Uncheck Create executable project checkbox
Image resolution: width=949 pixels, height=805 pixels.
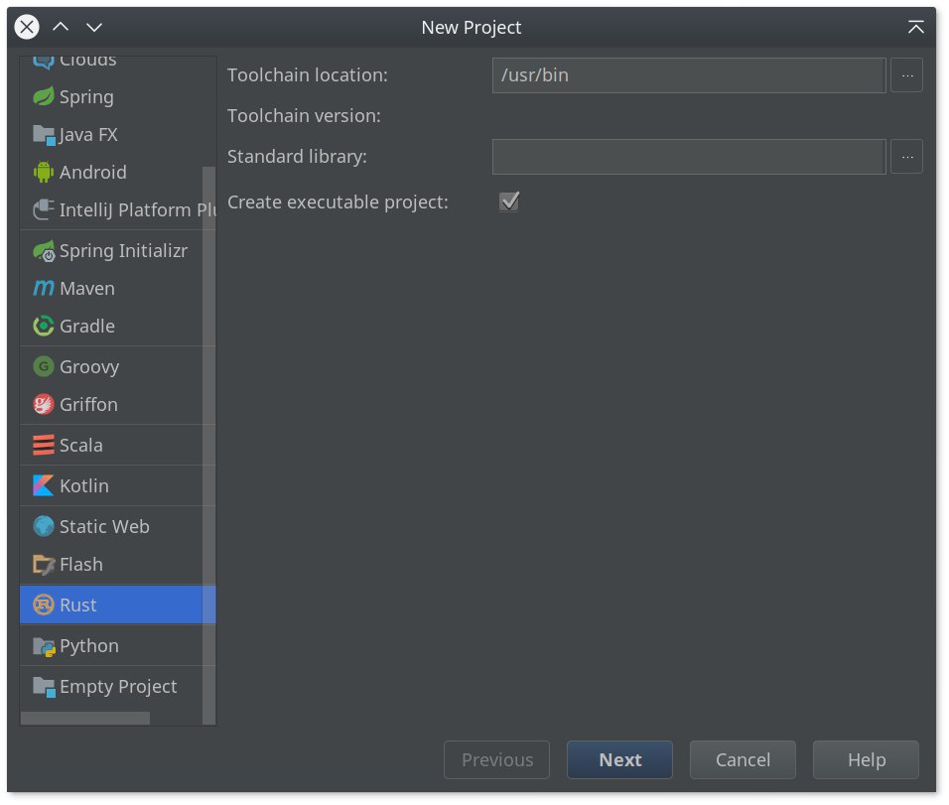(509, 201)
